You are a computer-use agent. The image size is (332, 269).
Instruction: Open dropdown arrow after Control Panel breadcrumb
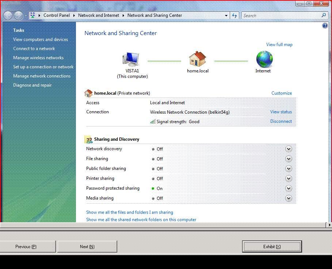click(x=74, y=15)
